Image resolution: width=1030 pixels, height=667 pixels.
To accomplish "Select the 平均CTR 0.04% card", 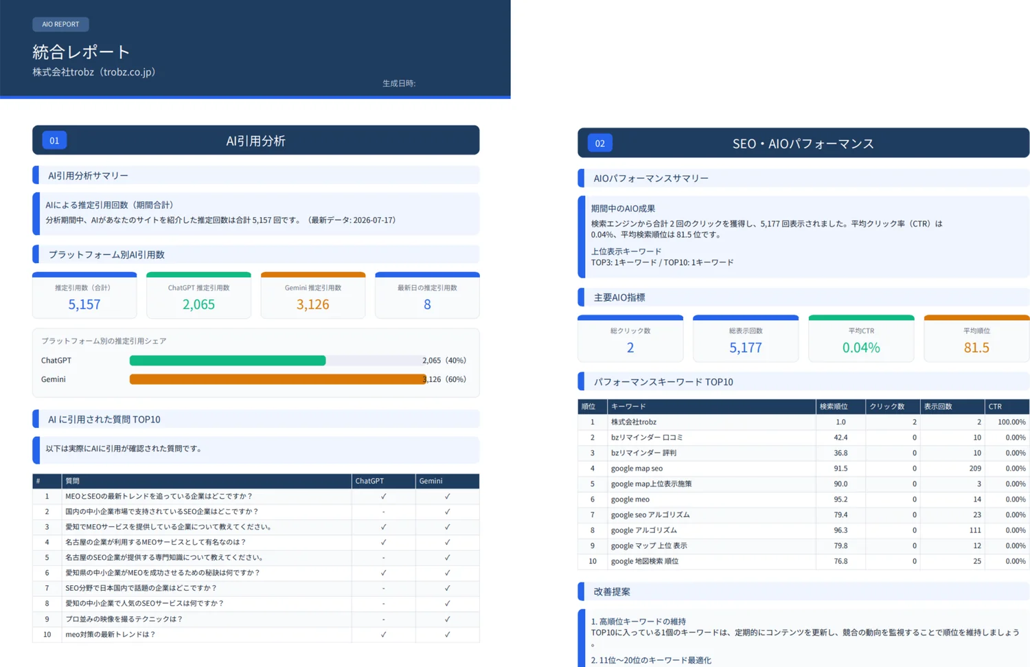I will click(861, 339).
